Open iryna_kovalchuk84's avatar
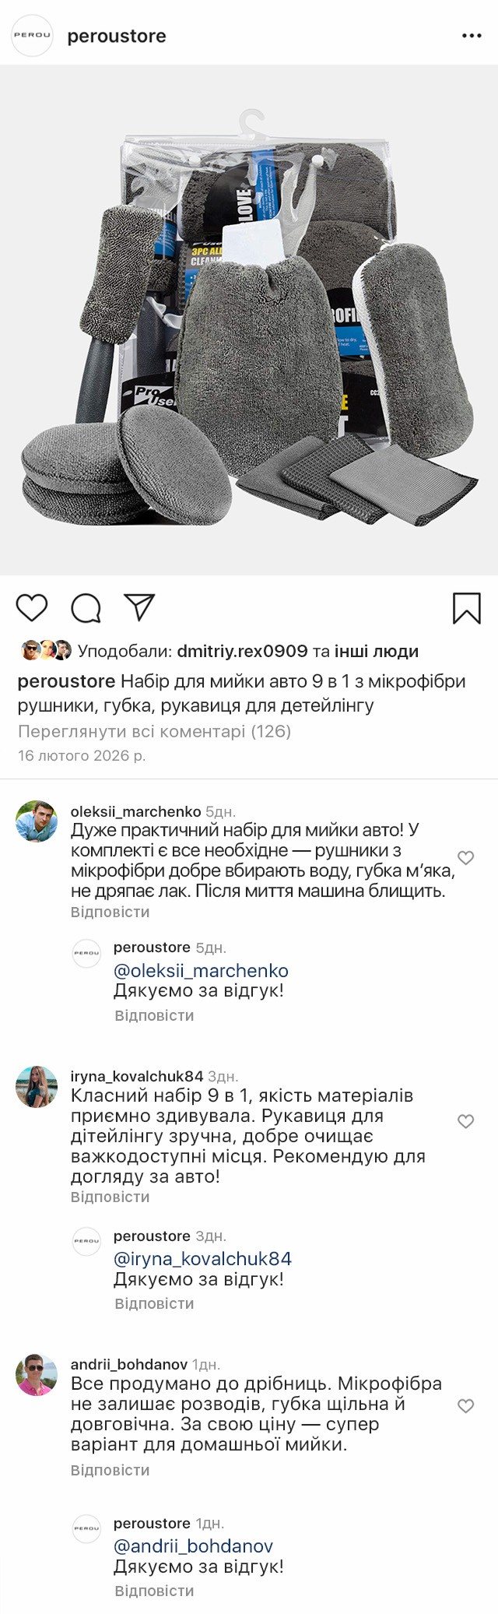Screen dimensions: 498x1614 37,1086
